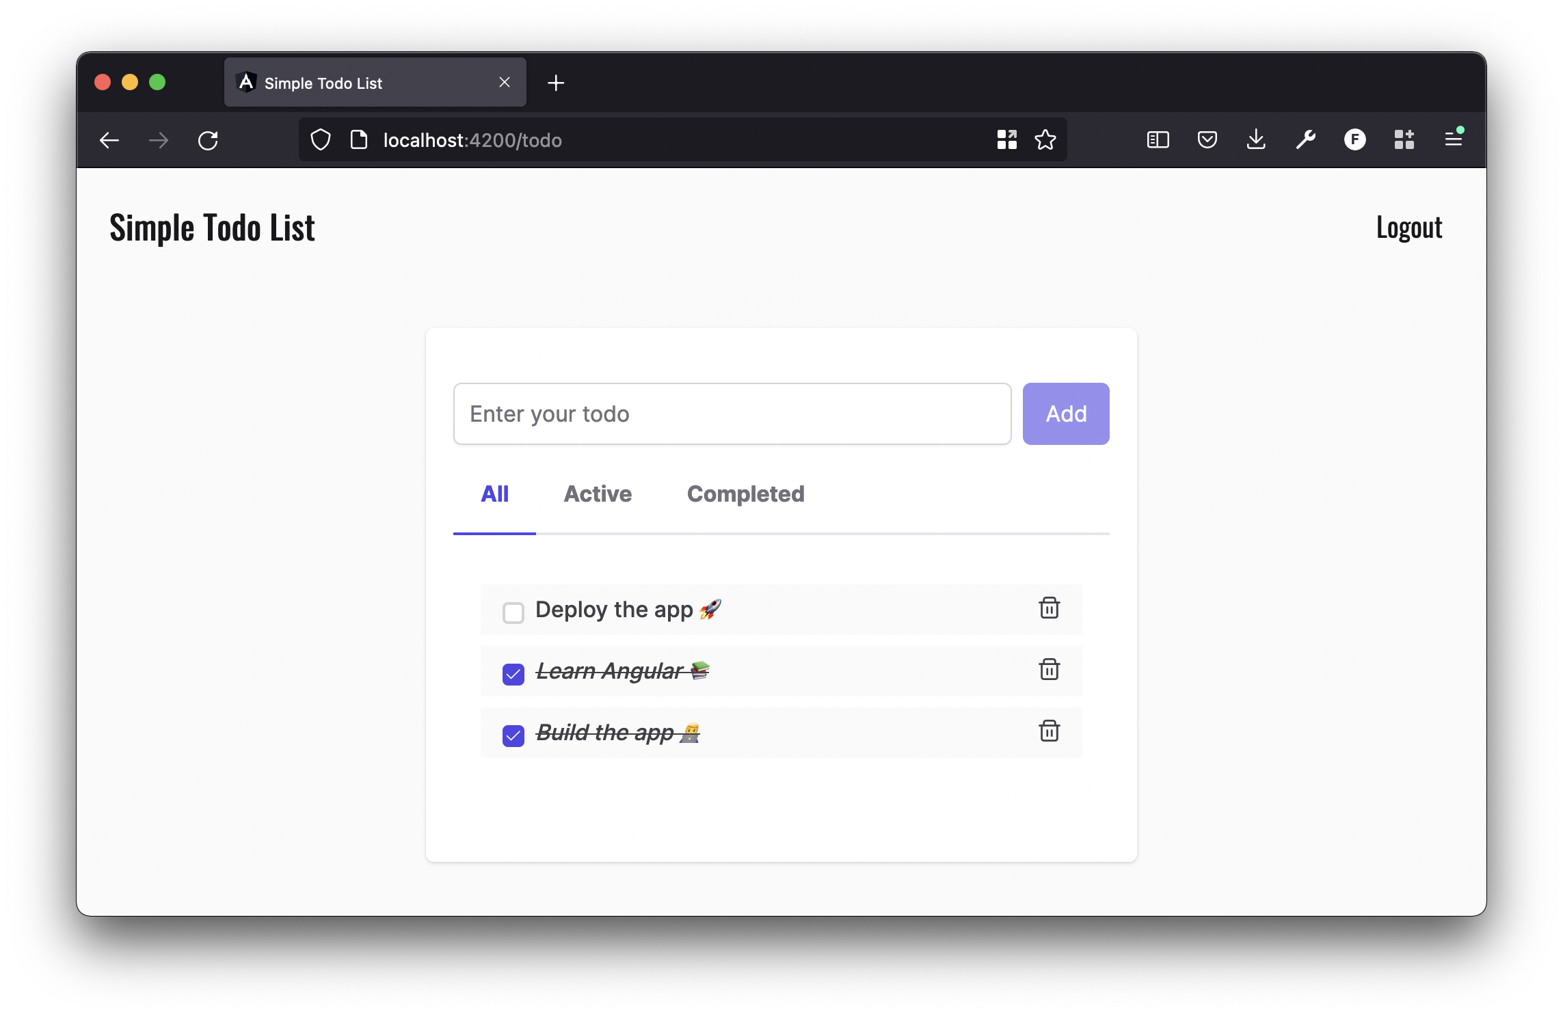Open the Firefox application menu
1563x1017 pixels.
[x=1453, y=140]
